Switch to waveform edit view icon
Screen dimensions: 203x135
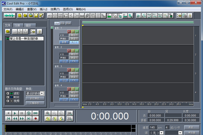pos(10,16)
